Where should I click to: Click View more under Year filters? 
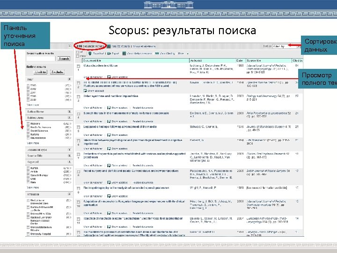coord(33,105)
